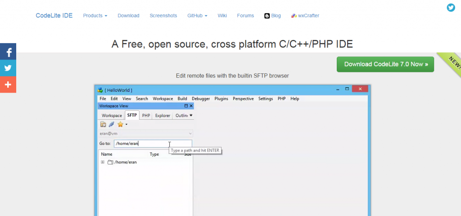Click the Workspace View panel title
461x216 pixels.
coord(113,106)
